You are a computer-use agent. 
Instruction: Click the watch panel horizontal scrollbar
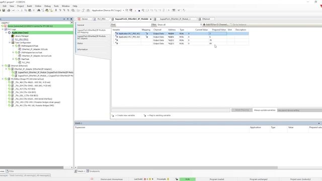click(178, 167)
